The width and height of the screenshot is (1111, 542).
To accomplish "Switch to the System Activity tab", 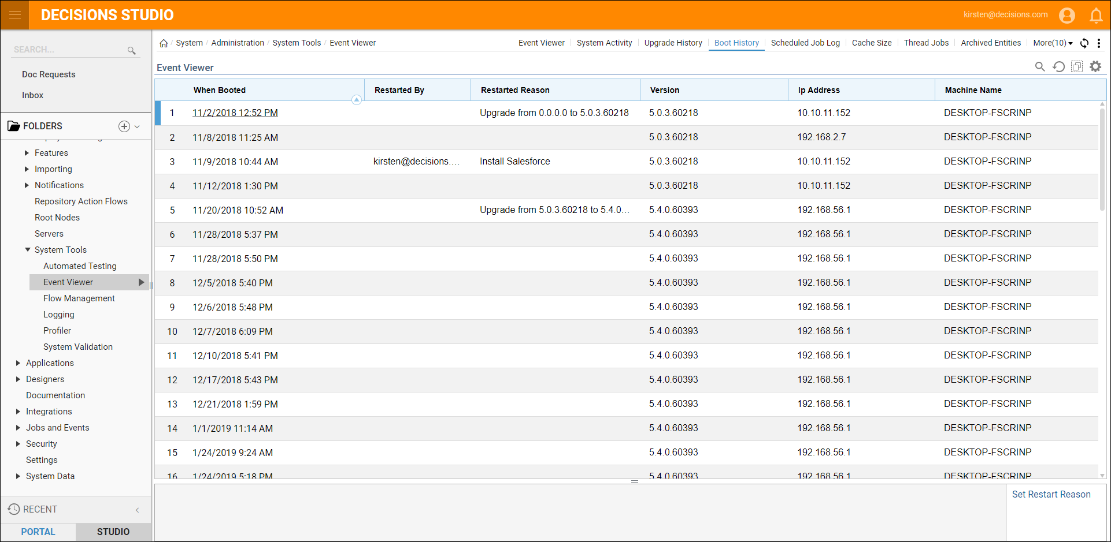I will tap(604, 43).
